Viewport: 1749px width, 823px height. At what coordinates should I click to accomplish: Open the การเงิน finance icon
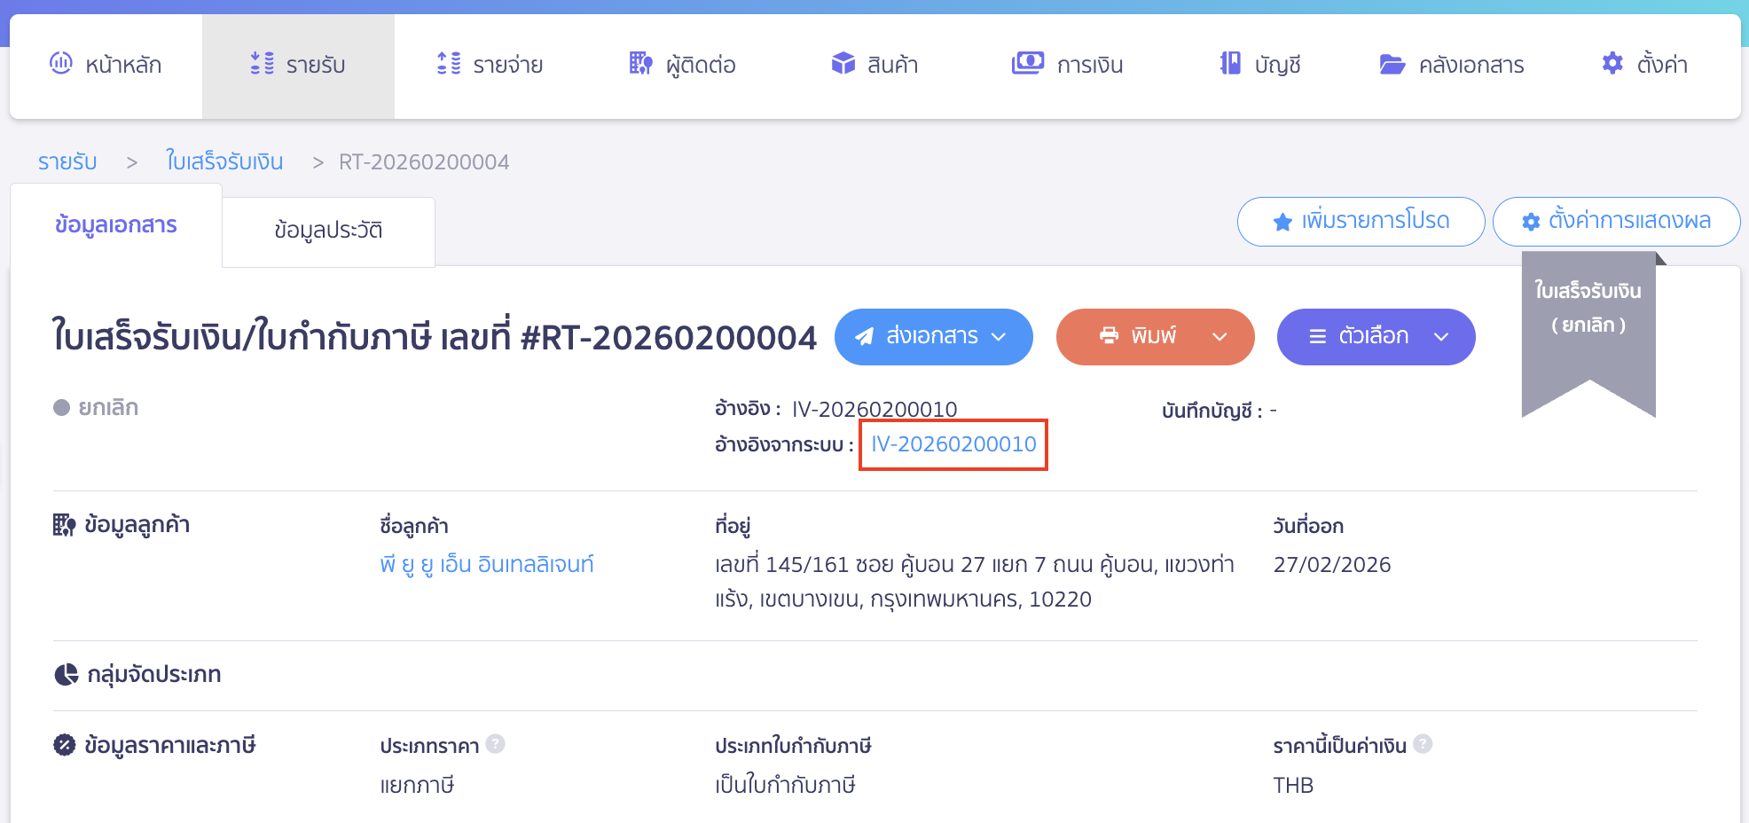[x=1027, y=63]
